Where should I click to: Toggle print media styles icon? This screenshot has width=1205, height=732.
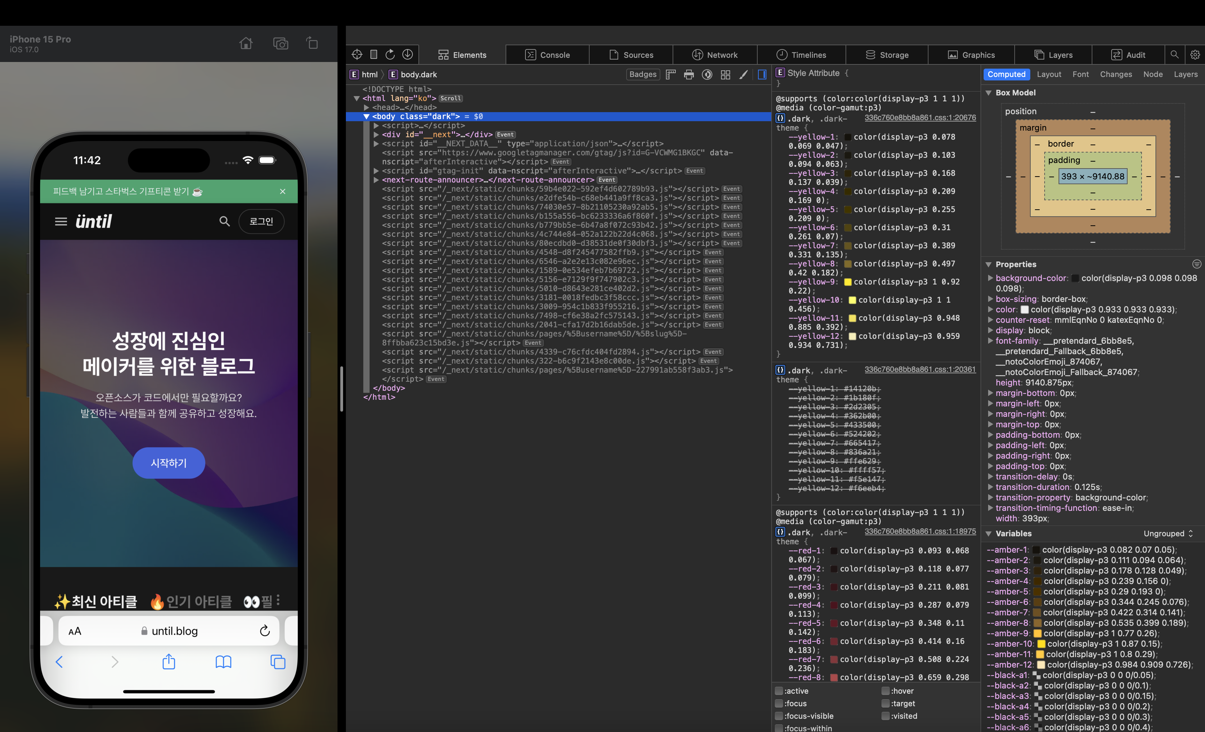tap(689, 75)
